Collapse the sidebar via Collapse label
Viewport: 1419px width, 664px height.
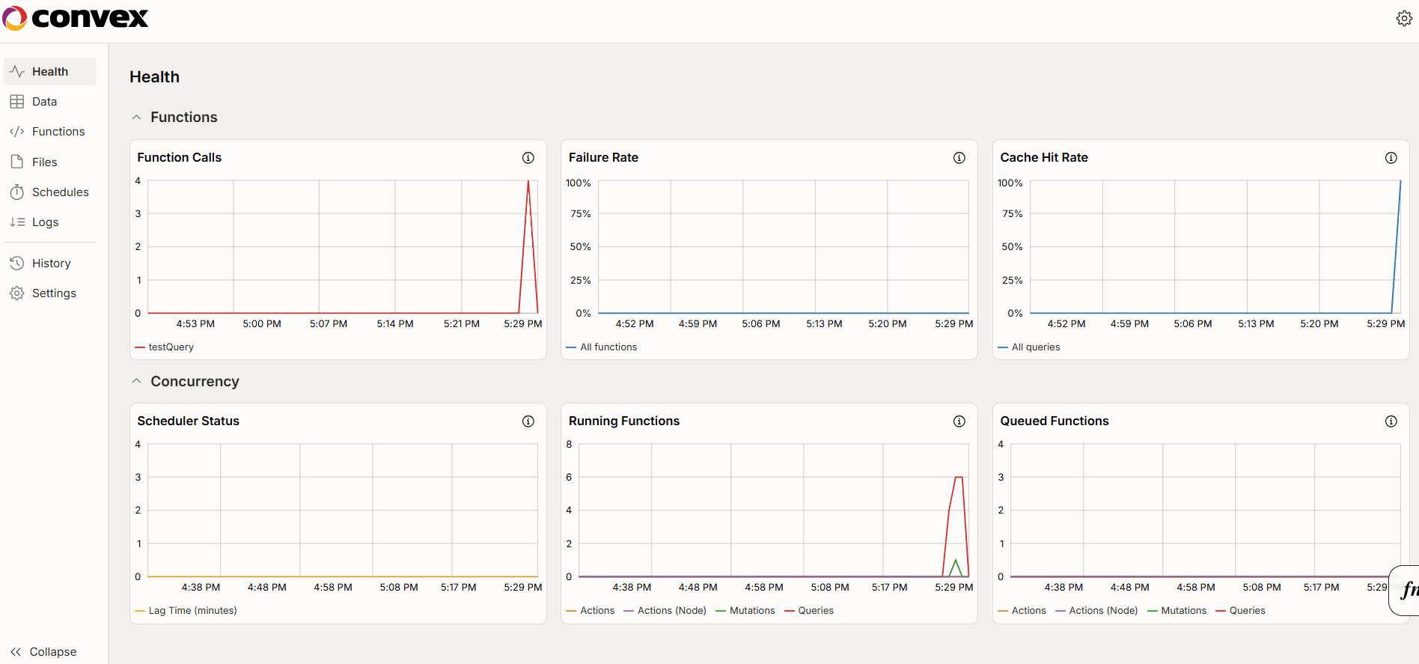(53, 652)
